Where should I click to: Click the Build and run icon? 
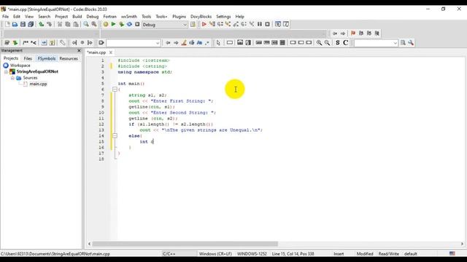121,24
